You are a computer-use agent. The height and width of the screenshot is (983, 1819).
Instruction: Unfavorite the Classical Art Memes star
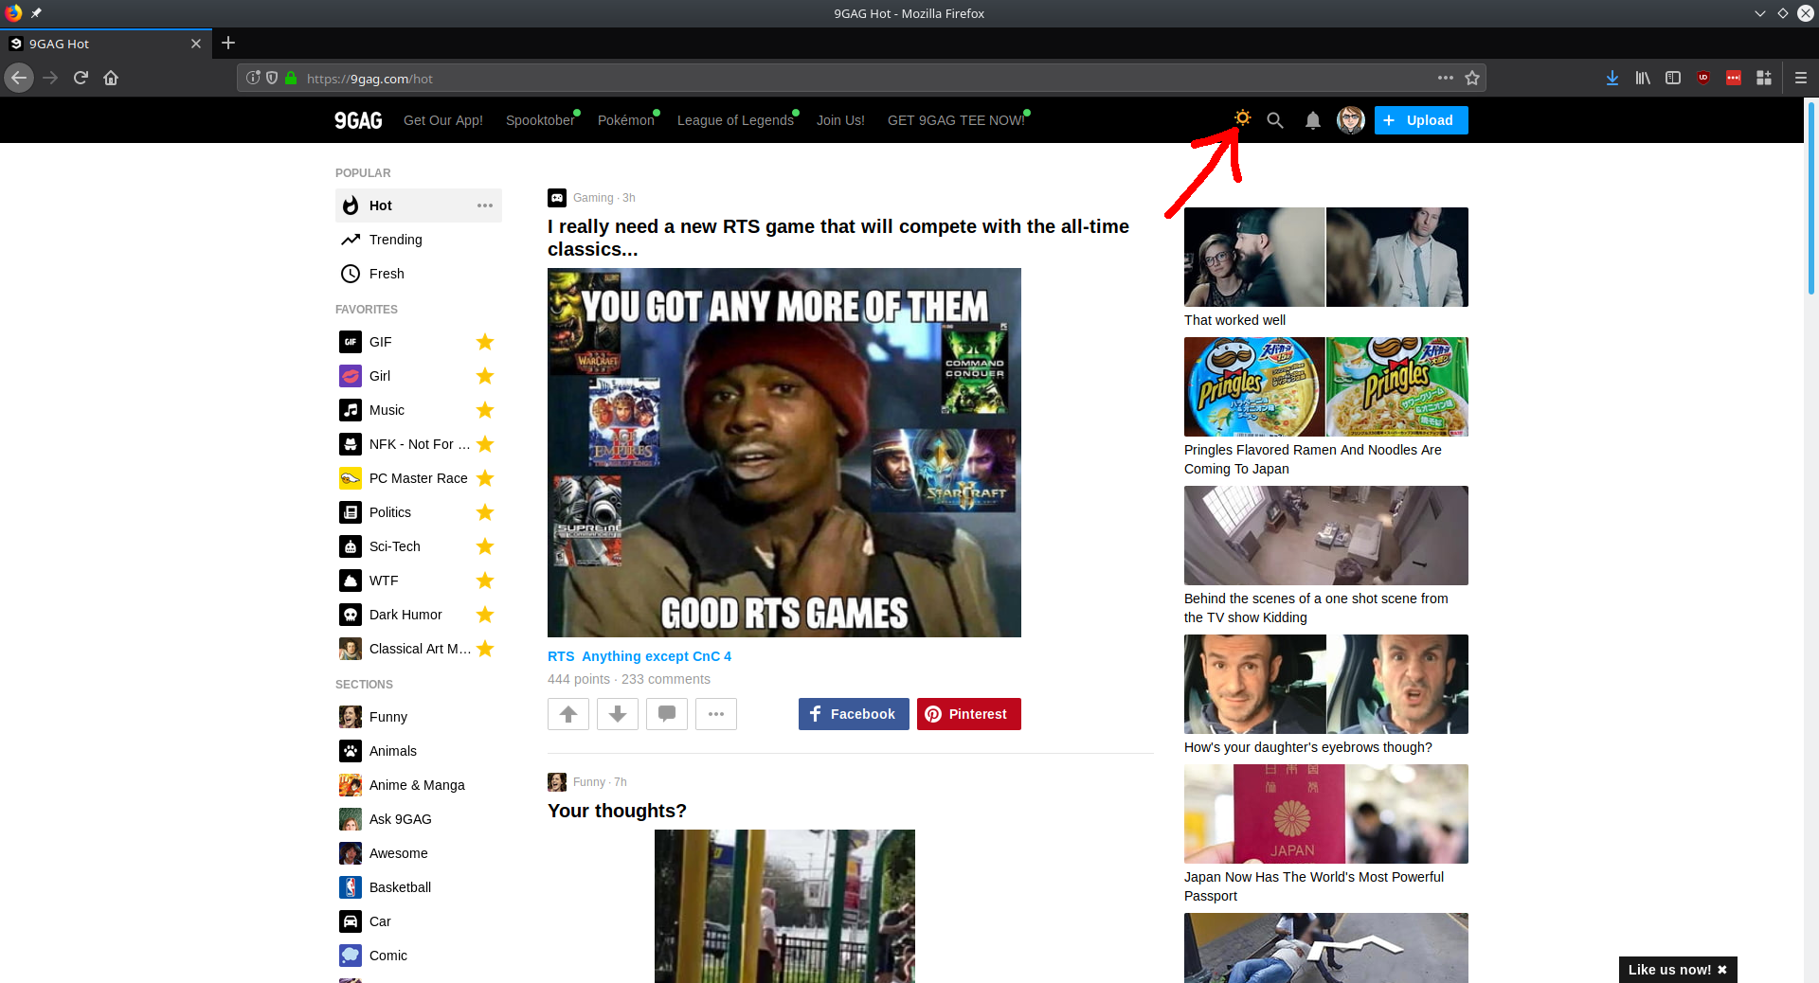[485, 649]
